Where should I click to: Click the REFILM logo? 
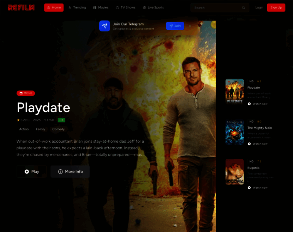tap(21, 7)
